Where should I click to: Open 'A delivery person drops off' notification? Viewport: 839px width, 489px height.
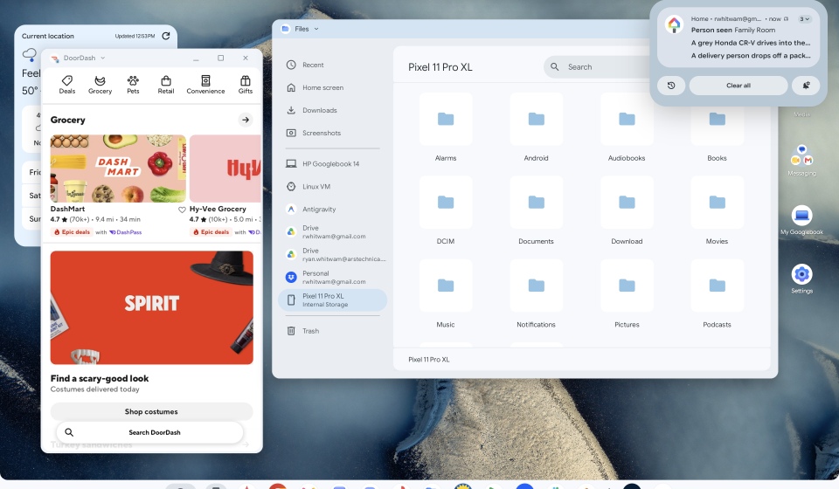pos(750,56)
